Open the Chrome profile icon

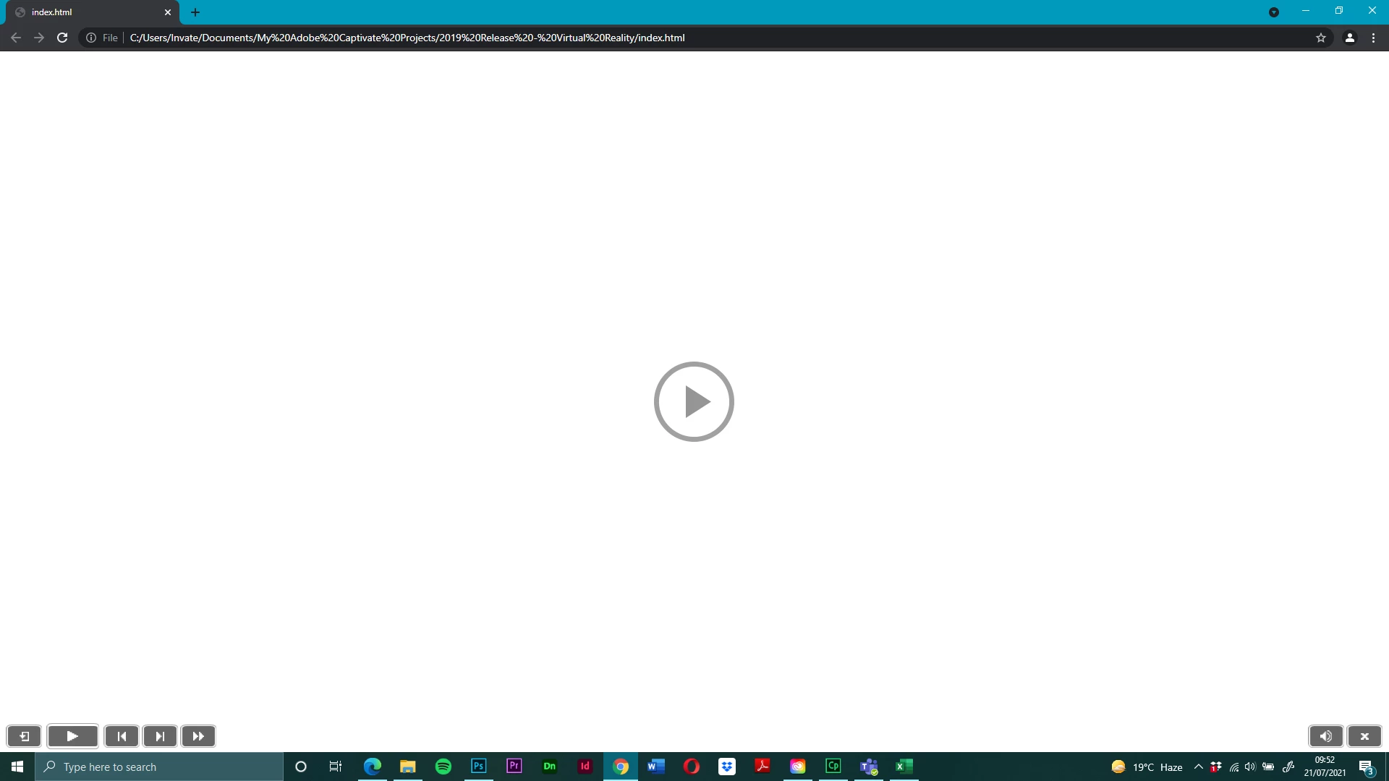coord(1350,38)
